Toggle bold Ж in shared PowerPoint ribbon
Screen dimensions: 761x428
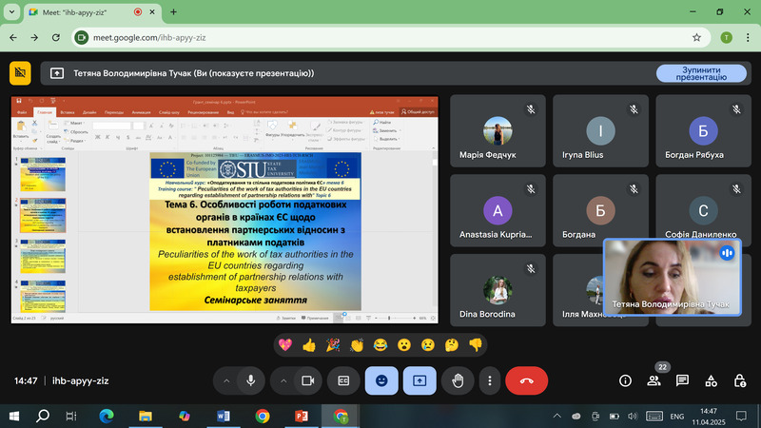point(98,138)
